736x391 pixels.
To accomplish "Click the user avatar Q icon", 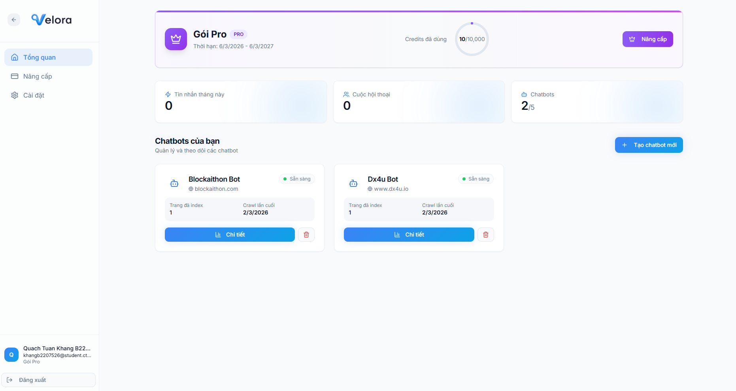I will [11, 355].
